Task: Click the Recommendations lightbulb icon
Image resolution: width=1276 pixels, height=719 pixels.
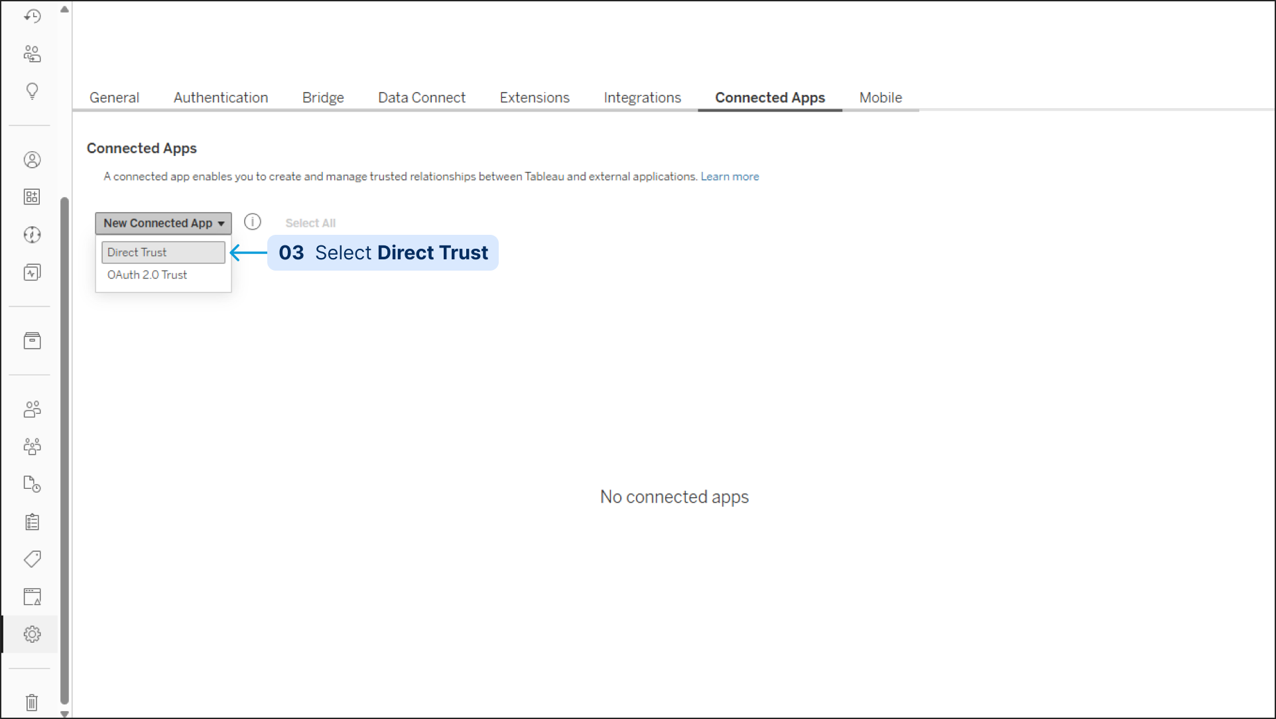Action: click(x=32, y=91)
